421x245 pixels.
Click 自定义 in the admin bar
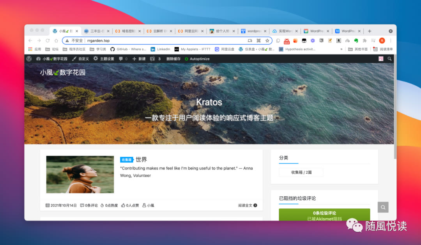(83, 59)
